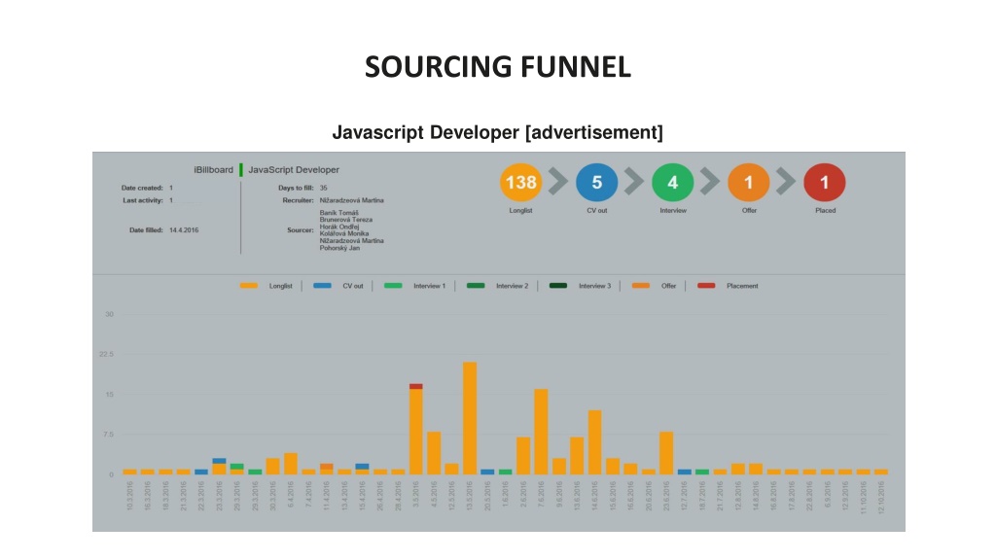The image size is (996, 560).
Task: Click the green 4 Interview circle
Action: tap(673, 183)
